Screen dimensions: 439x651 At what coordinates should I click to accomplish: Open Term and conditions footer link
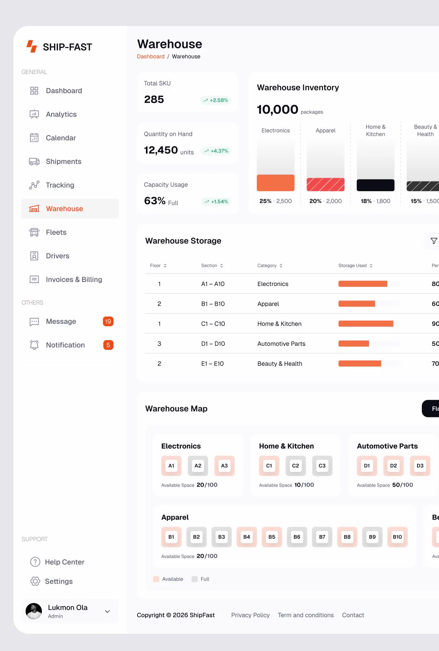tap(306, 615)
